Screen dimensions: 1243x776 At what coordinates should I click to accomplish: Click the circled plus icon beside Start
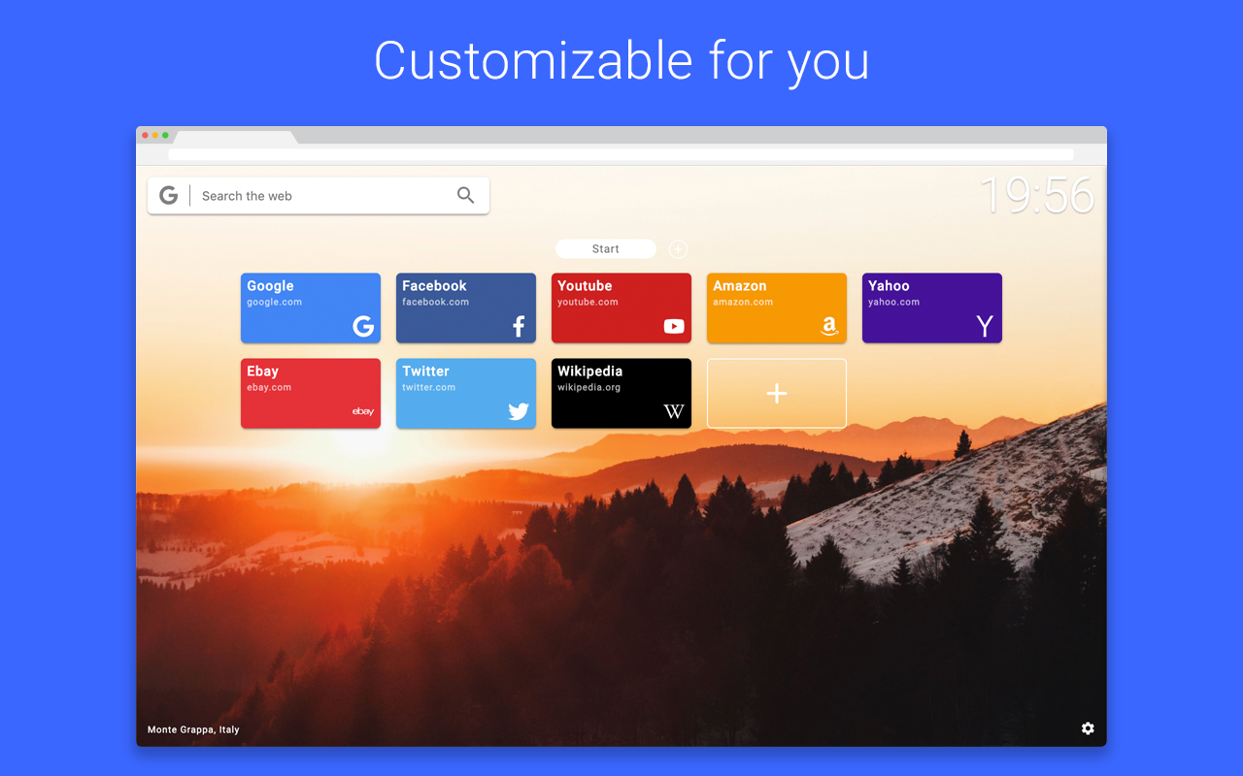pyautogui.click(x=678, y=249)
